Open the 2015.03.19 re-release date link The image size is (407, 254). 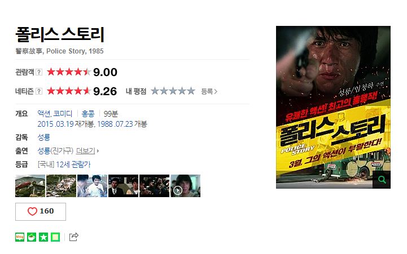click(55, 124)
